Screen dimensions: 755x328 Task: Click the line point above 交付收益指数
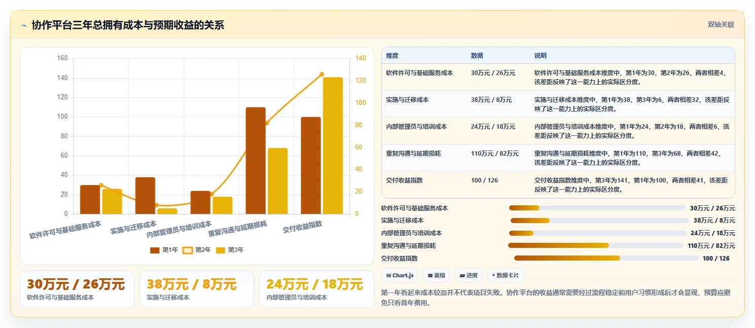pyautogui.click(x=321, y=74)
